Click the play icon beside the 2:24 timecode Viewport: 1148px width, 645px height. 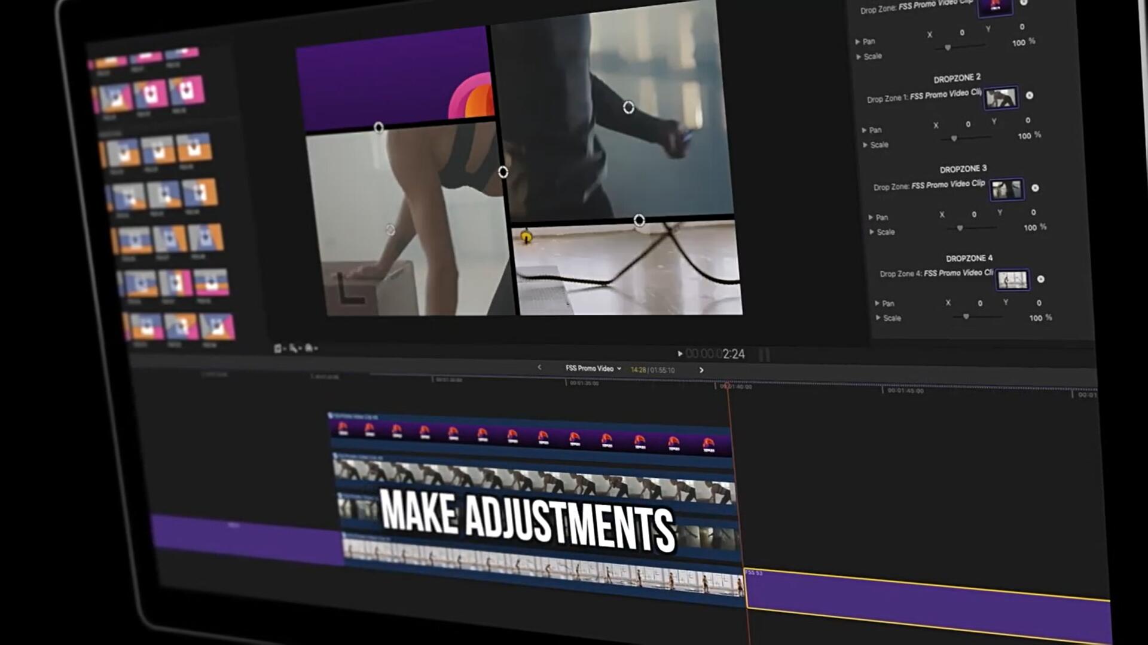click(x=679, y=354)
